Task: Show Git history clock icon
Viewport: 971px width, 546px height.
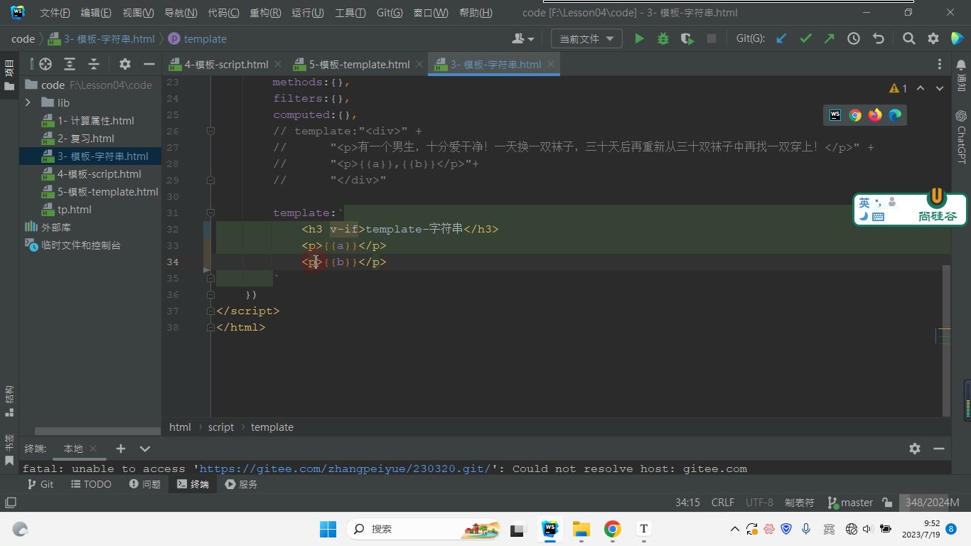Action: pyautogui.click(x=854, y=39)
